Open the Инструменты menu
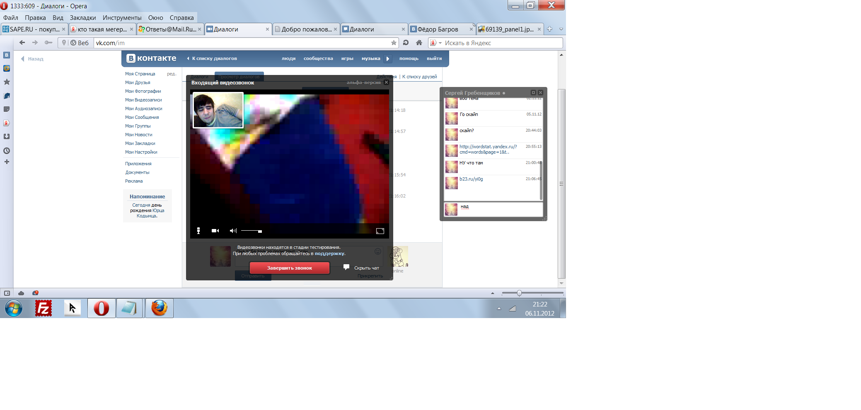861x410 pixels. [x=122, y=18]
